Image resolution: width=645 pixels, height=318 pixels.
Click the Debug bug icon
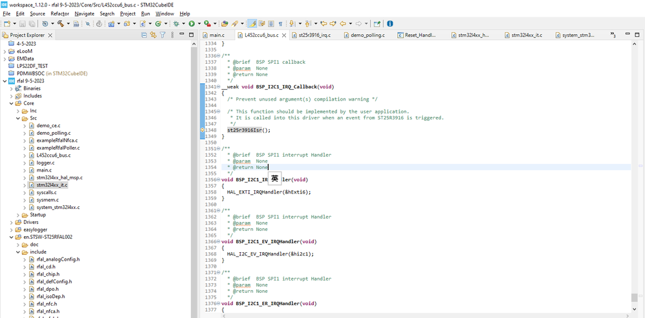point(176,24)
